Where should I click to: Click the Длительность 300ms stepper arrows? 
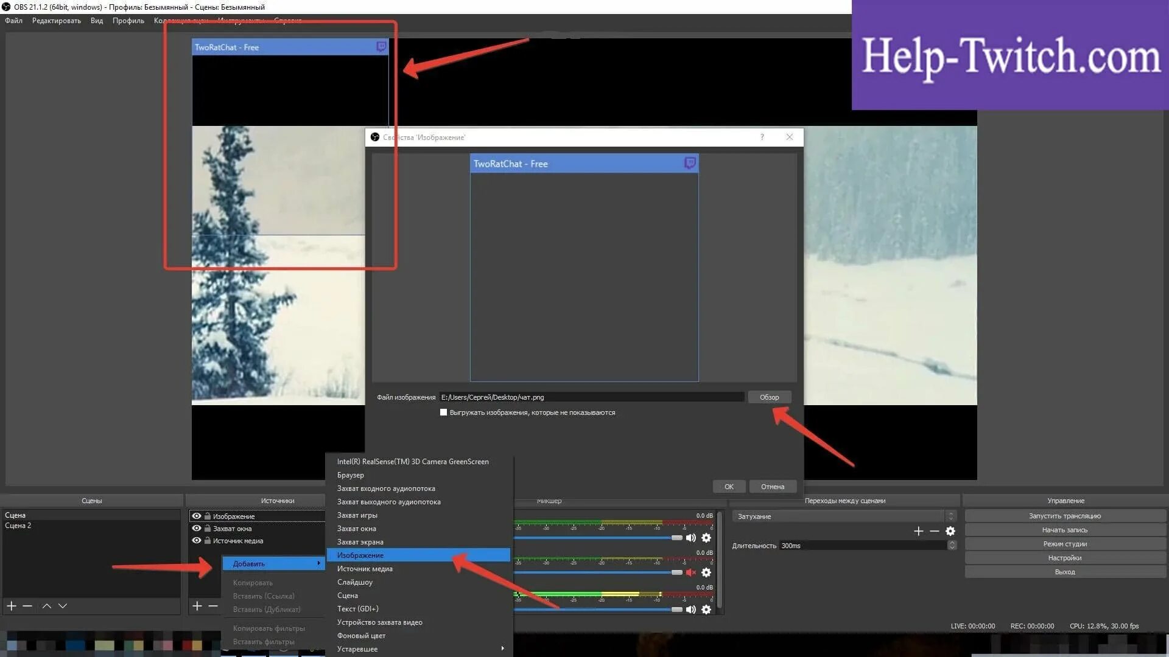click(x=952, y=546)
